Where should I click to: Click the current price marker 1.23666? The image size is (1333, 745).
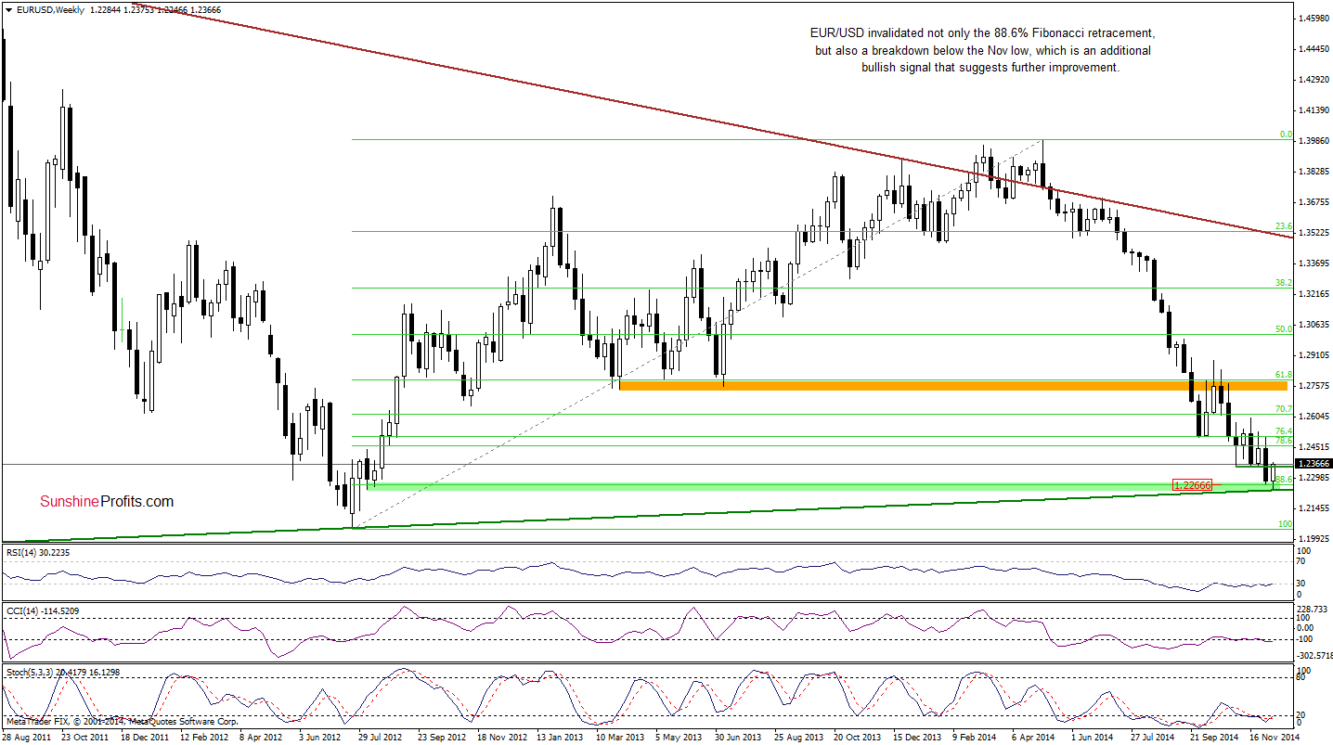pos(1314,464)
